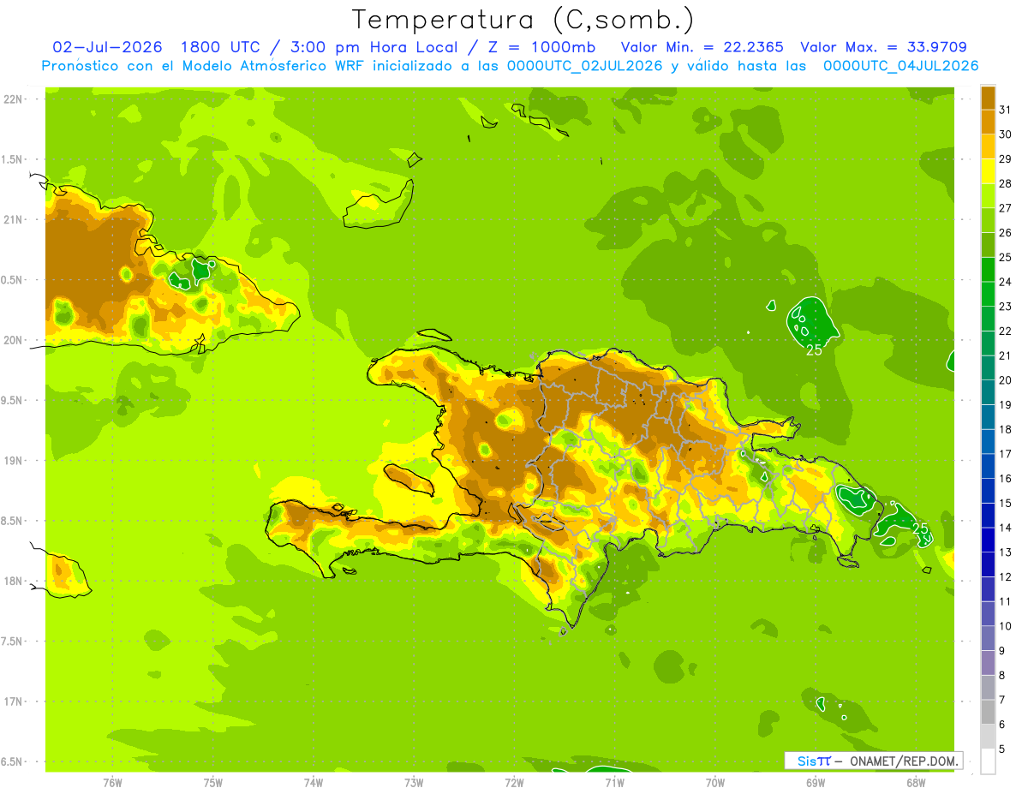Screen dimensions: 1028x794
Task: Click the '0000UTC_02JUL2026' initialization time
Action: point(585,66)
